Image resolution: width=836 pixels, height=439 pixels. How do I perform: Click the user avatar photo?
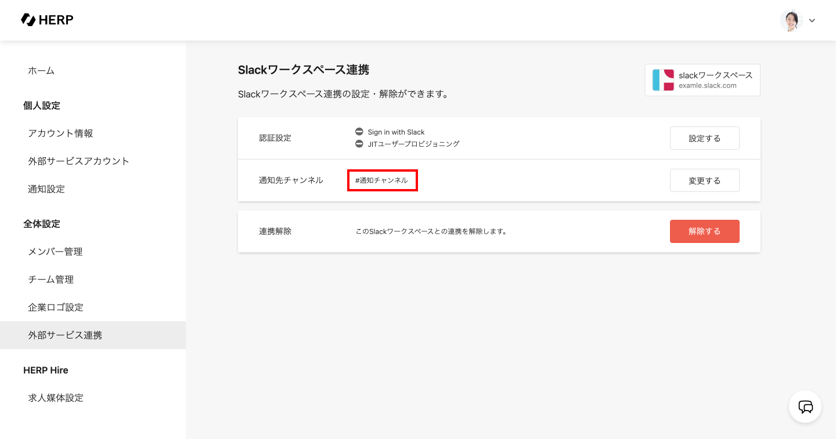(x=791, y=20)
